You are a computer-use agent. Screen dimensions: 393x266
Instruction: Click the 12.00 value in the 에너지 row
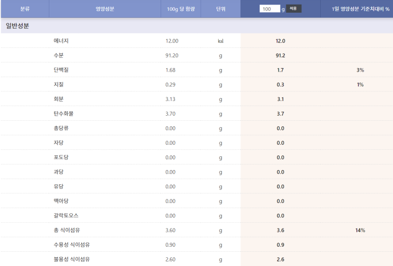click(172, 41)
